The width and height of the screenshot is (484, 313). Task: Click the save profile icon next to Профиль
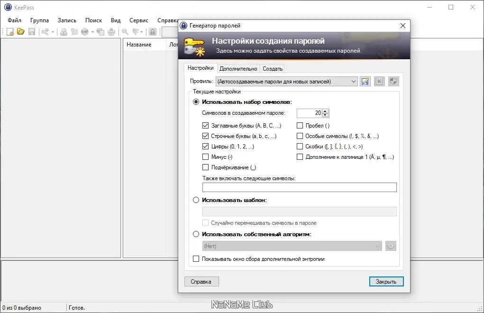(365, 82)
